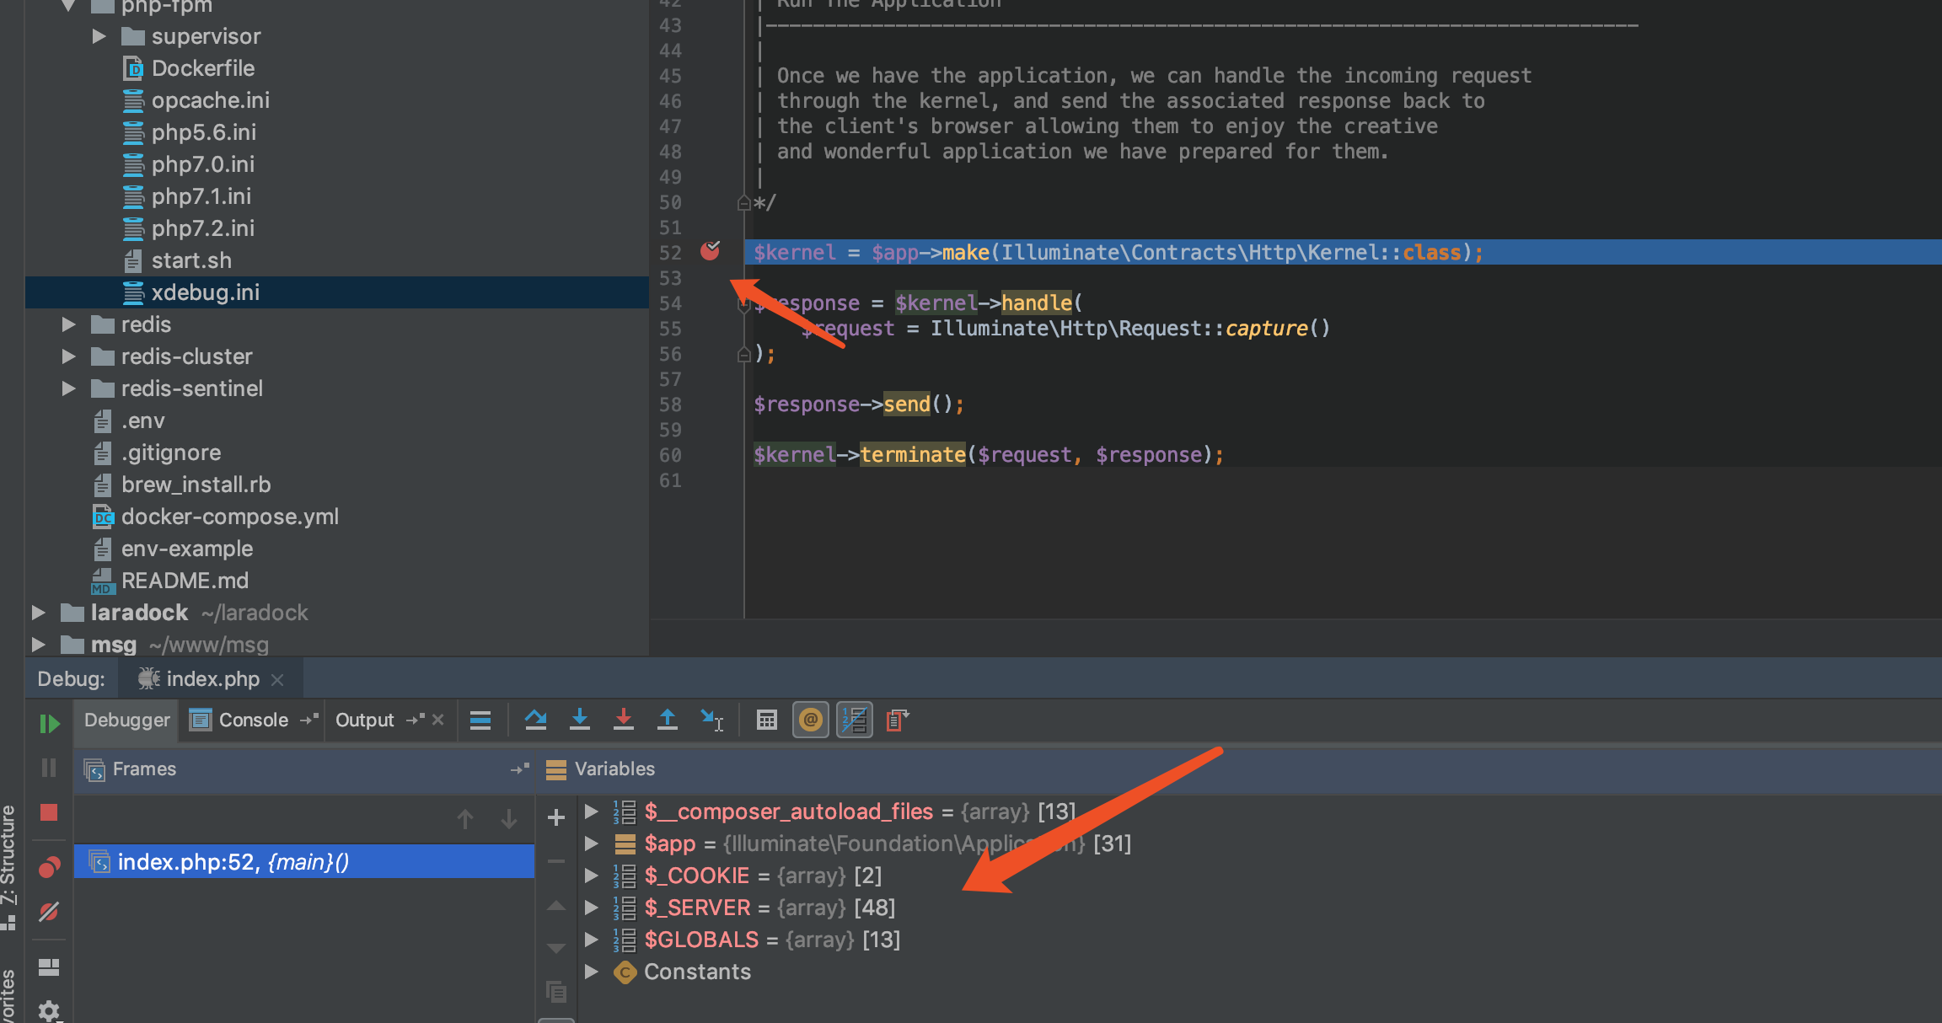
Task: Stop the debug session with red square
Action: click(x=49, y=812)
